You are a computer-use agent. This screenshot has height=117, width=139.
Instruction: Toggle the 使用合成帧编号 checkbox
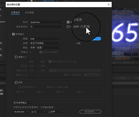pos(41,52)
